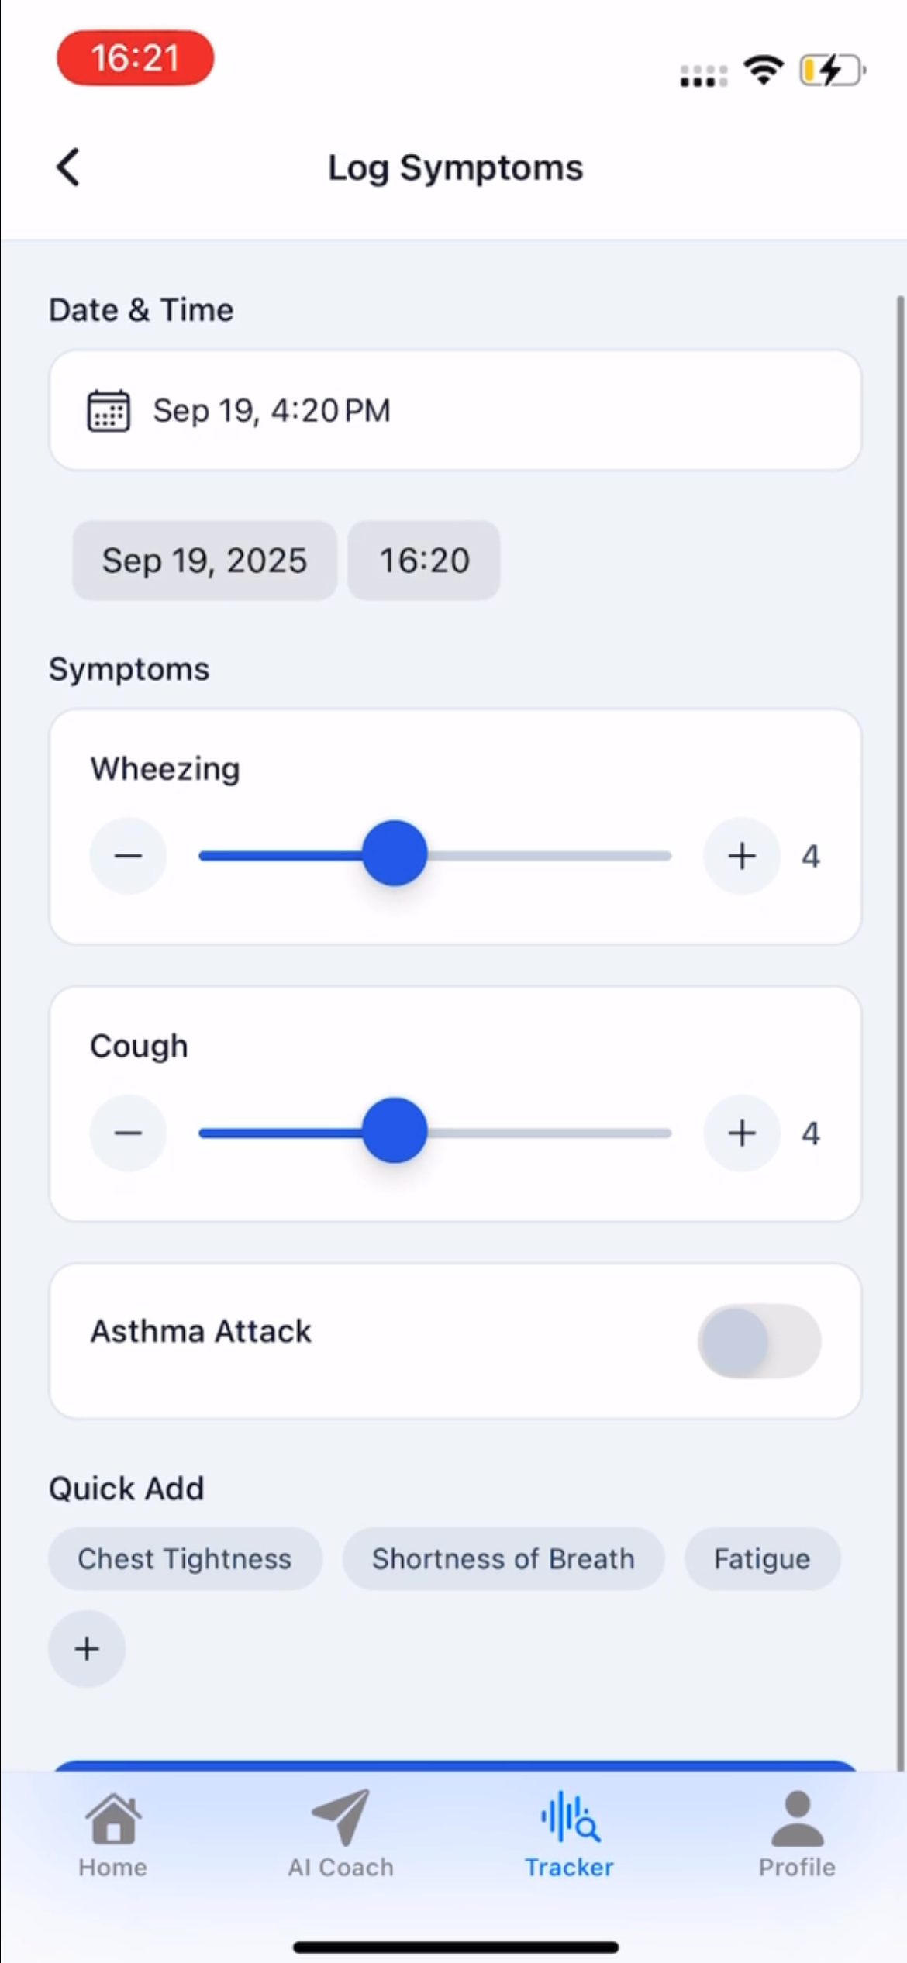907x1963 pixels.
Task: Add Chest Tightness quick symptom
Action: [185, 1559]
